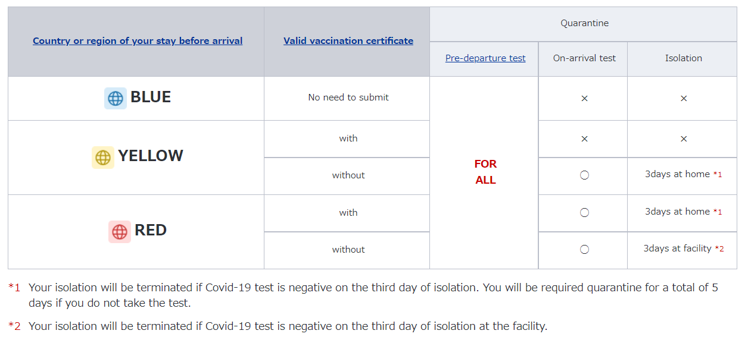Click the 'Isolation' column header

pyautogui.click(x=683, y=58)
